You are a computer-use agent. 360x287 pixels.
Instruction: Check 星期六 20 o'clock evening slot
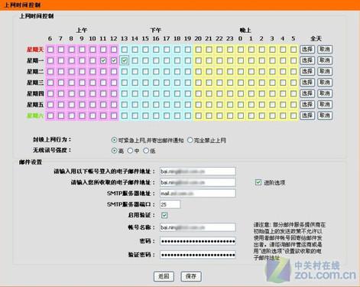198,116
